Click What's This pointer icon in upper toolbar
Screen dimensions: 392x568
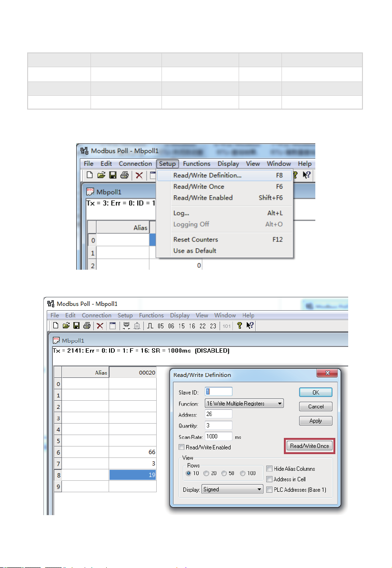pos(307,175)
